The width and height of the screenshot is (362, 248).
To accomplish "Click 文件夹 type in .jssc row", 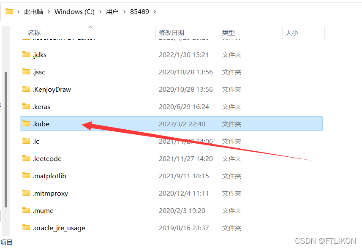I will point(231,72).
